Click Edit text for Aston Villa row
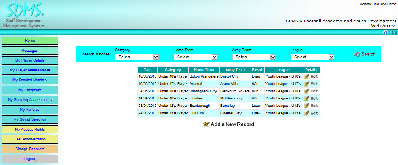The width and height of the screenshot is (398, 165). pos(314,84)
